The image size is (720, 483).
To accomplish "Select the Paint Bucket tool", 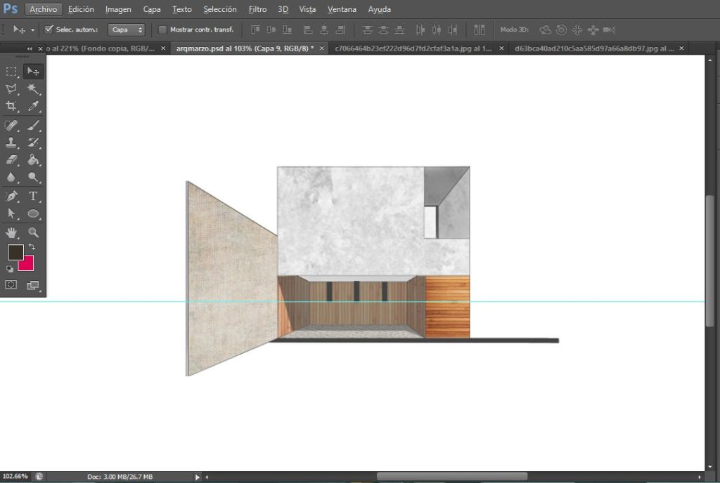I will [x=33, y=160].
